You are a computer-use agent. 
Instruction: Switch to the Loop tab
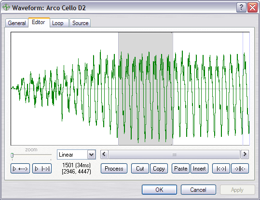(58, 23)
